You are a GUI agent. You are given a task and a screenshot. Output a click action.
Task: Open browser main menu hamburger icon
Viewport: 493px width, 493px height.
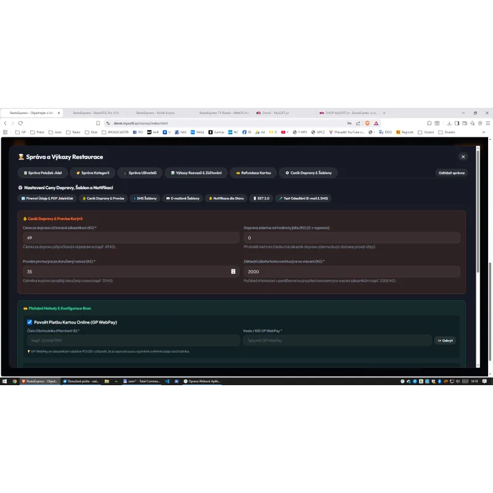pyautogui.click(x=487, y=123)
